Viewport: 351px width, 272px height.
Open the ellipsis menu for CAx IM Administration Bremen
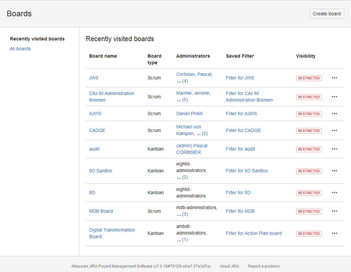click(334, 97)
